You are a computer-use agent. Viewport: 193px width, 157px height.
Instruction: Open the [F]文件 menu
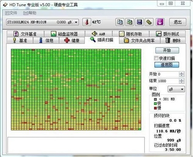(x=11, y=13)
